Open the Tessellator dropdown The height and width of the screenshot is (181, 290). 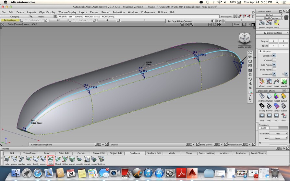pos(278,133)
